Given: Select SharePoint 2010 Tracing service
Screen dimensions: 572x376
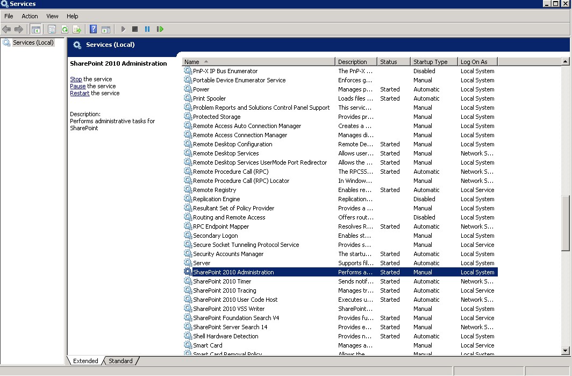Looking at the screenshot, I should [340, 290].
